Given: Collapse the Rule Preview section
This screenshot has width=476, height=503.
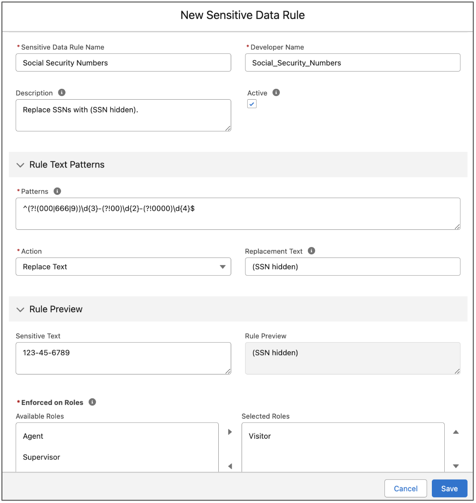Looking at the screenshot, I should click(20, 309).
